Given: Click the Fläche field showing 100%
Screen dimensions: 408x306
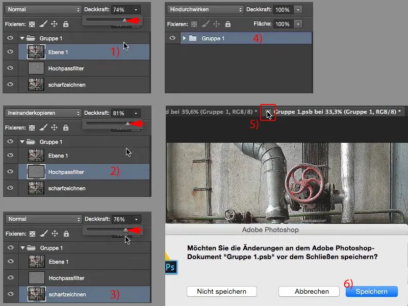Looking at the screenshot, I should [284, 24].
